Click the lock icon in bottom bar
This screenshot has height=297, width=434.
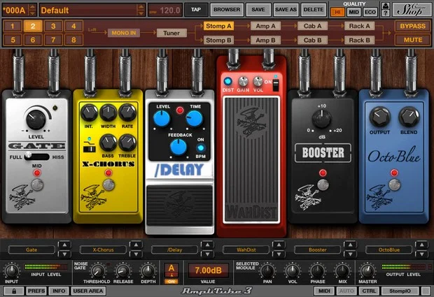pos(14,291)
